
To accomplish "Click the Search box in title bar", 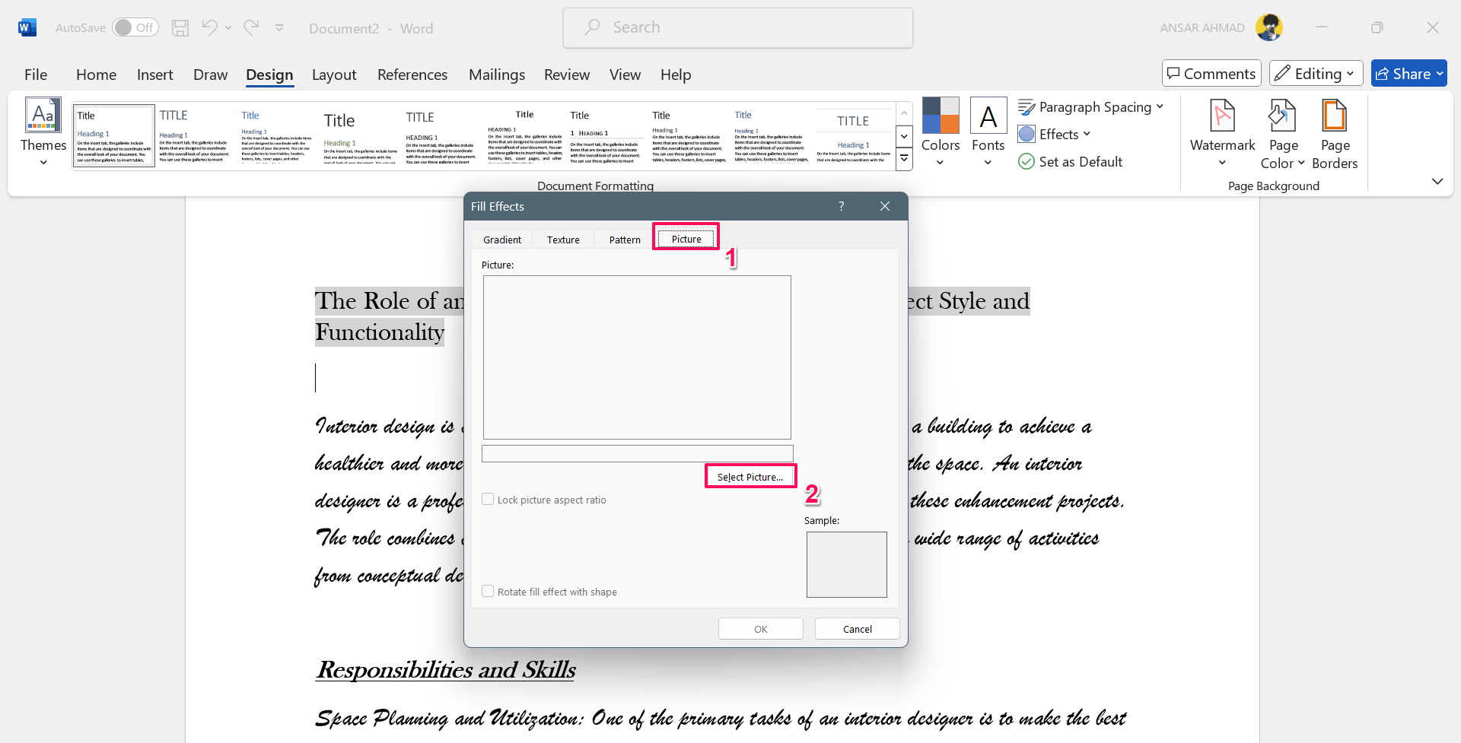I will coord(738,28).
